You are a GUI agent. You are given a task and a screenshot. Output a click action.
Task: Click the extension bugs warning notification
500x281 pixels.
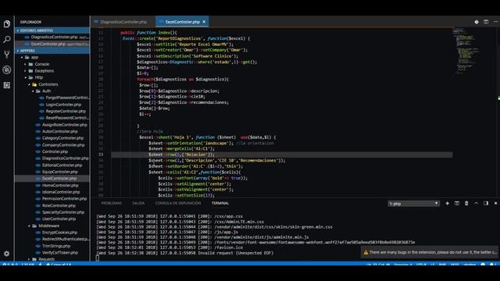(x=430, y=252)
